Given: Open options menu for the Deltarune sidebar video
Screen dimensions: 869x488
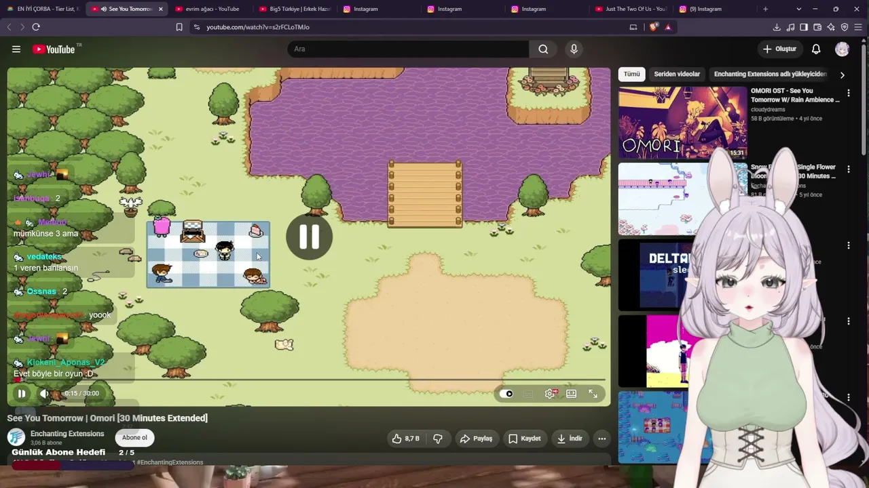Looking at the screenshot, I should [x=848, y=245].
